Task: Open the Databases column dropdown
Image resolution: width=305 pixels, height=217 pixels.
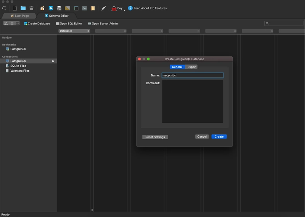Action: 74,31
